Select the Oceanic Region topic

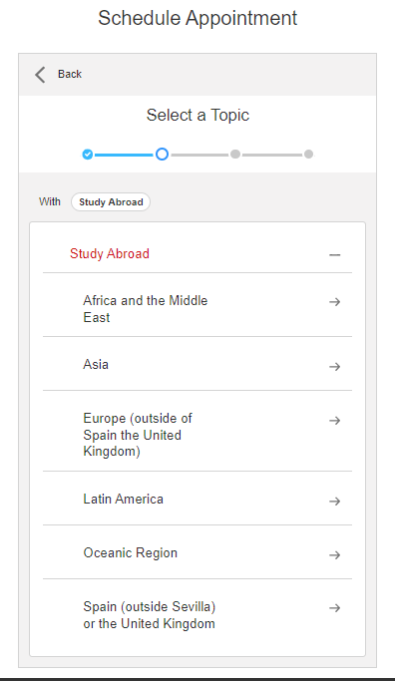197,552
